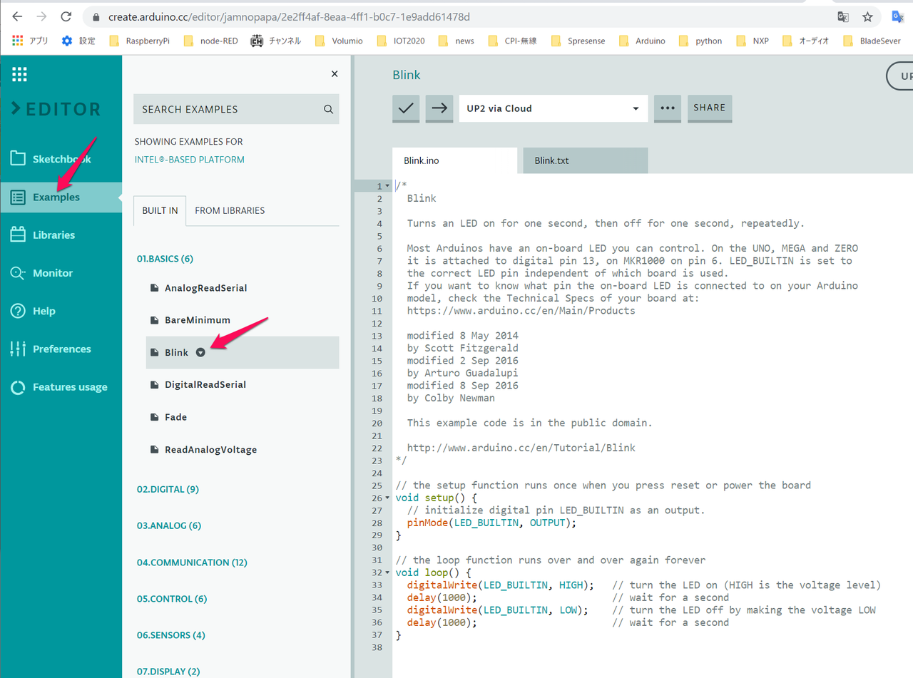
Task: Open Preferences from the sidebar
Action: tap(61, 349)
